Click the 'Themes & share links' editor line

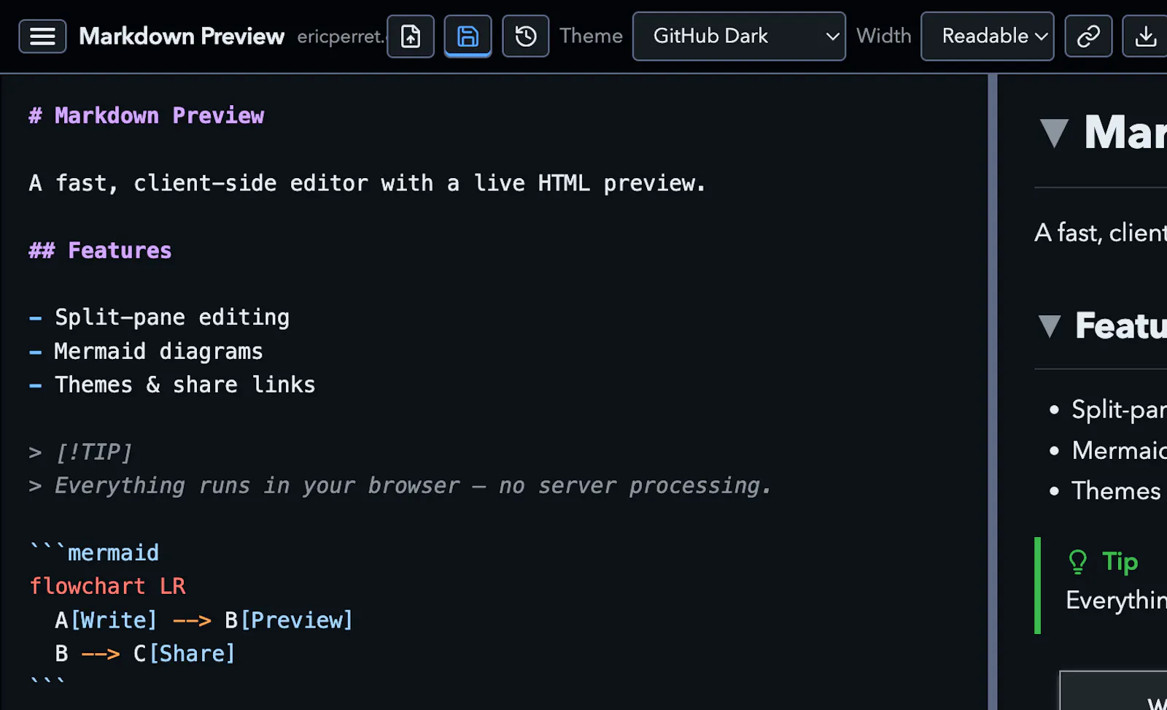click(x=172, y=385)
